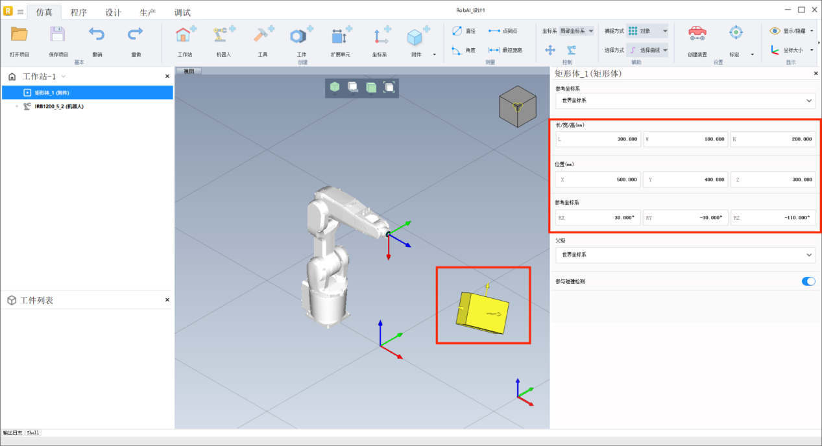This screenshot has height=446, width=822.
Task: Click the fit-to-view icon in viewport toolbar
Action: 389,87
